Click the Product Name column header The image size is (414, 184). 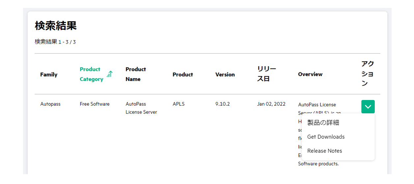(136, 74)
